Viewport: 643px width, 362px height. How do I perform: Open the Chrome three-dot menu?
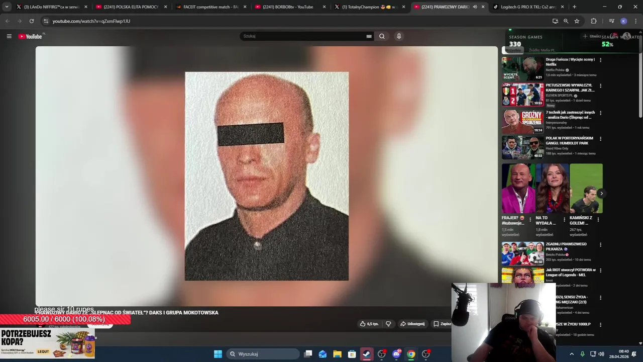[635, 21]
